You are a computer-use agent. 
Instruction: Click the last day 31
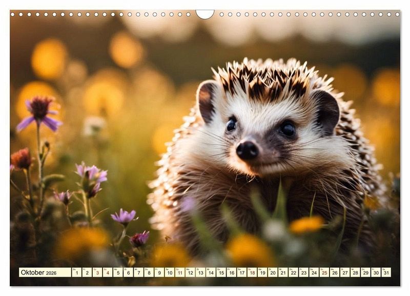386,272
